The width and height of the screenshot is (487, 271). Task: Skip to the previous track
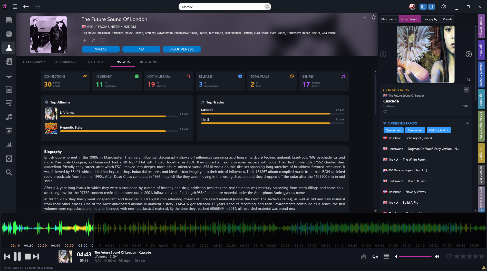click(7, 256)
